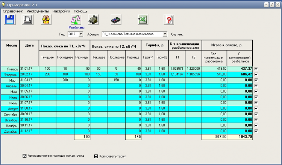Disable Автозаполнение последн. показ. сч-ка checkbox
This screenshot has height=165, width=282.
[x=25, y=156]
